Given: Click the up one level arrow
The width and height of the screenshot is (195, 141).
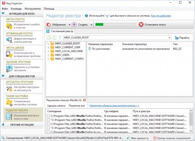Looking at the screenshot, I should [60, 38].
